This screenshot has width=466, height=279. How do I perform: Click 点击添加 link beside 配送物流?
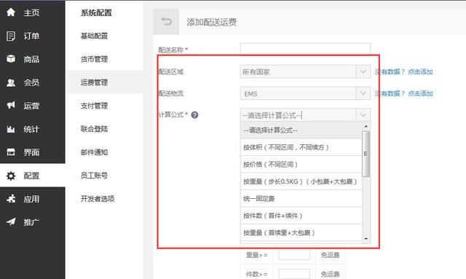pyautogui.click(x=420, y=93)
